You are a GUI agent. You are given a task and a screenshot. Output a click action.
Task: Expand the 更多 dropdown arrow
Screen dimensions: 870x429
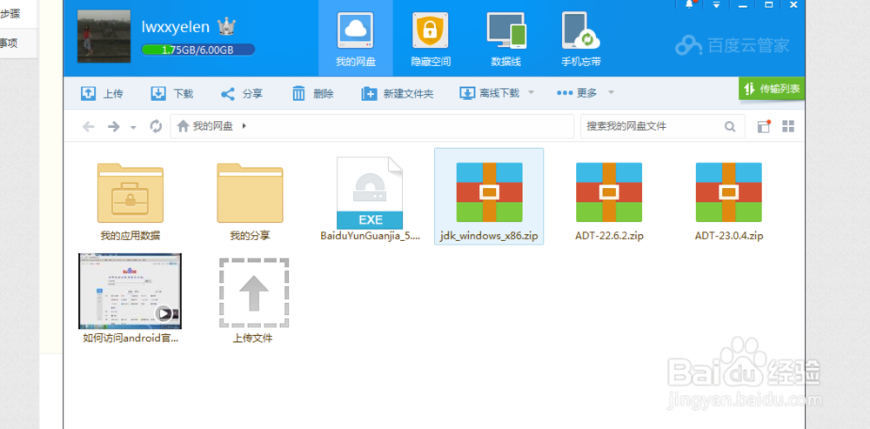(x=611, y=93)
